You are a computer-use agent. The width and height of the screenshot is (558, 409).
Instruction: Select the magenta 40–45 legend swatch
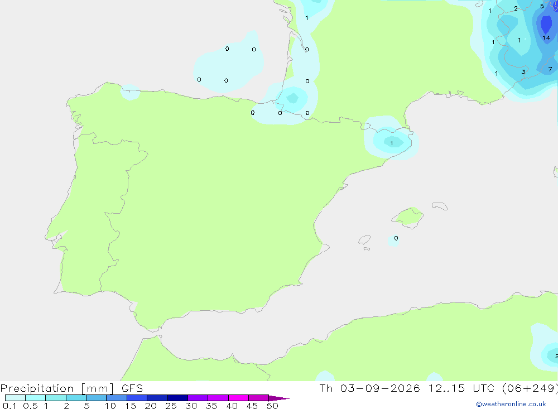click(238, 398)
